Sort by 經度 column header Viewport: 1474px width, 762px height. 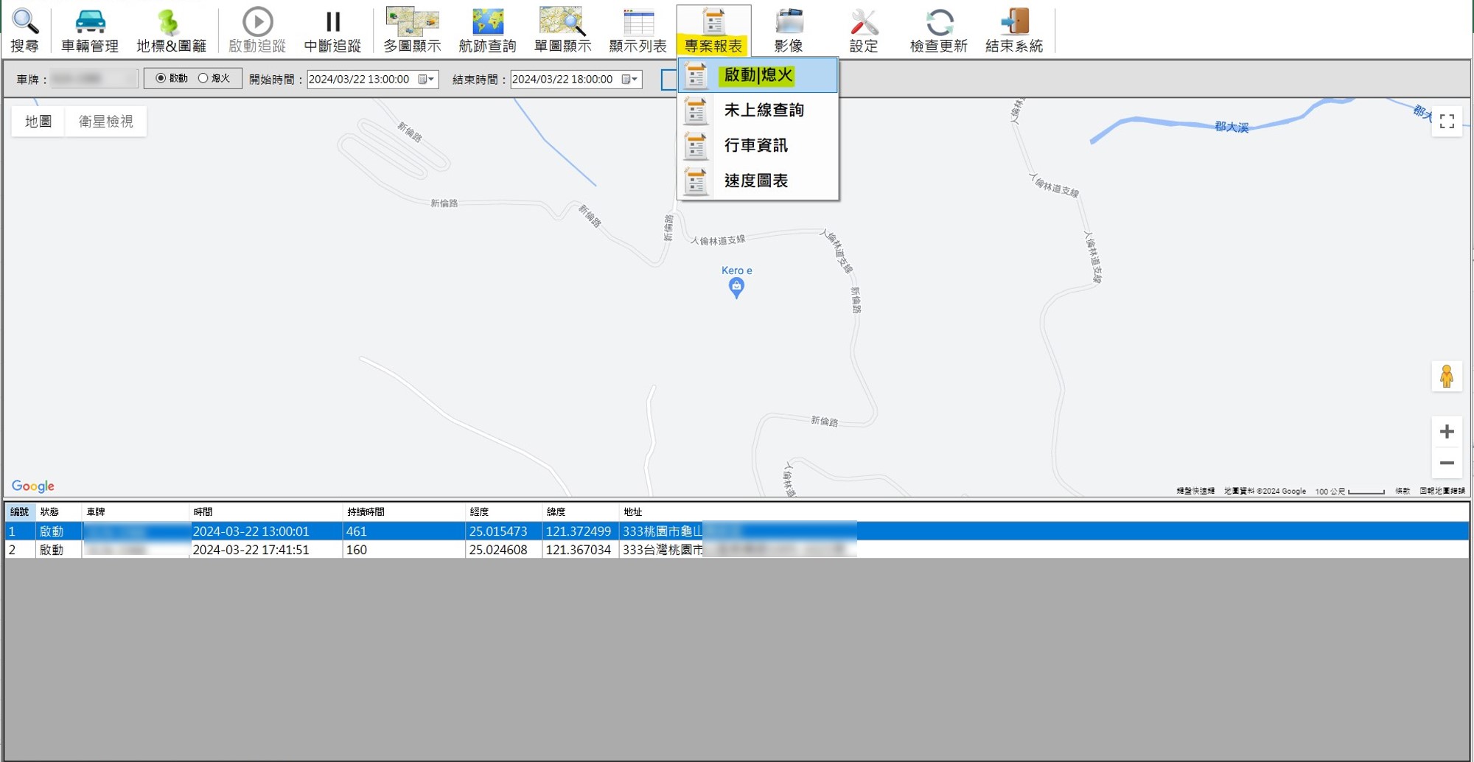pyautogui.click(x=503, y=511)
